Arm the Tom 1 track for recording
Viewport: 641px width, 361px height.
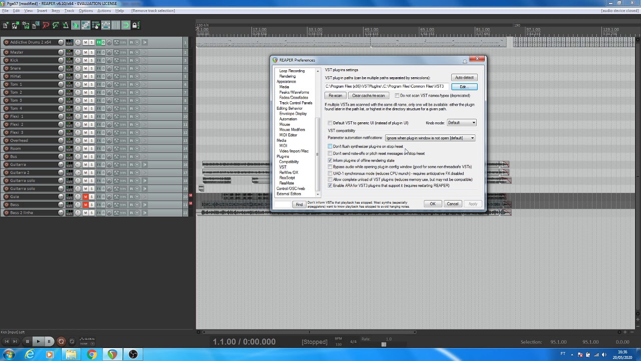pyautogui.click(x=6, y=84)
